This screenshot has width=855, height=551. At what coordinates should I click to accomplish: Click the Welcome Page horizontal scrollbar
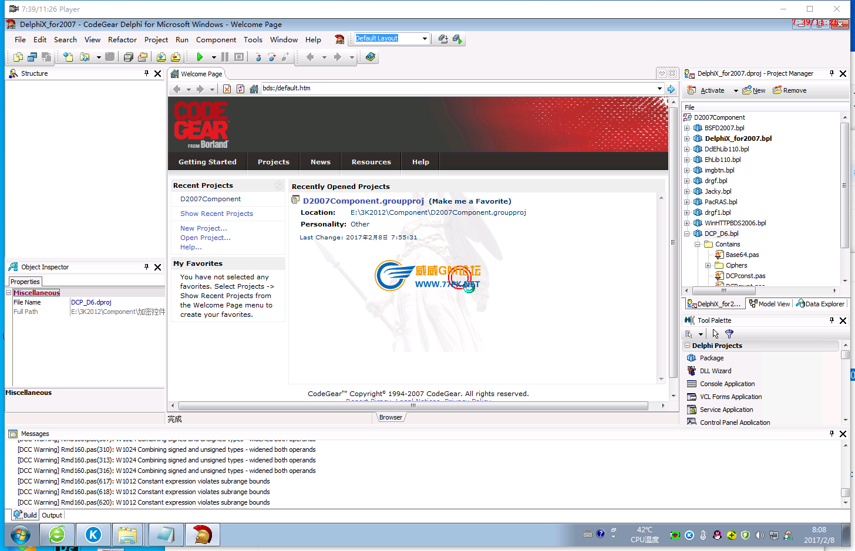(x=413, y=405)
